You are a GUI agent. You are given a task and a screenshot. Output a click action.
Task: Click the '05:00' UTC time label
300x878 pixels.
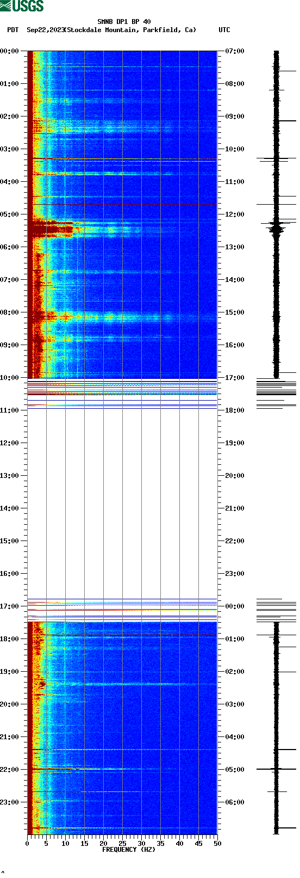point(235,770)
